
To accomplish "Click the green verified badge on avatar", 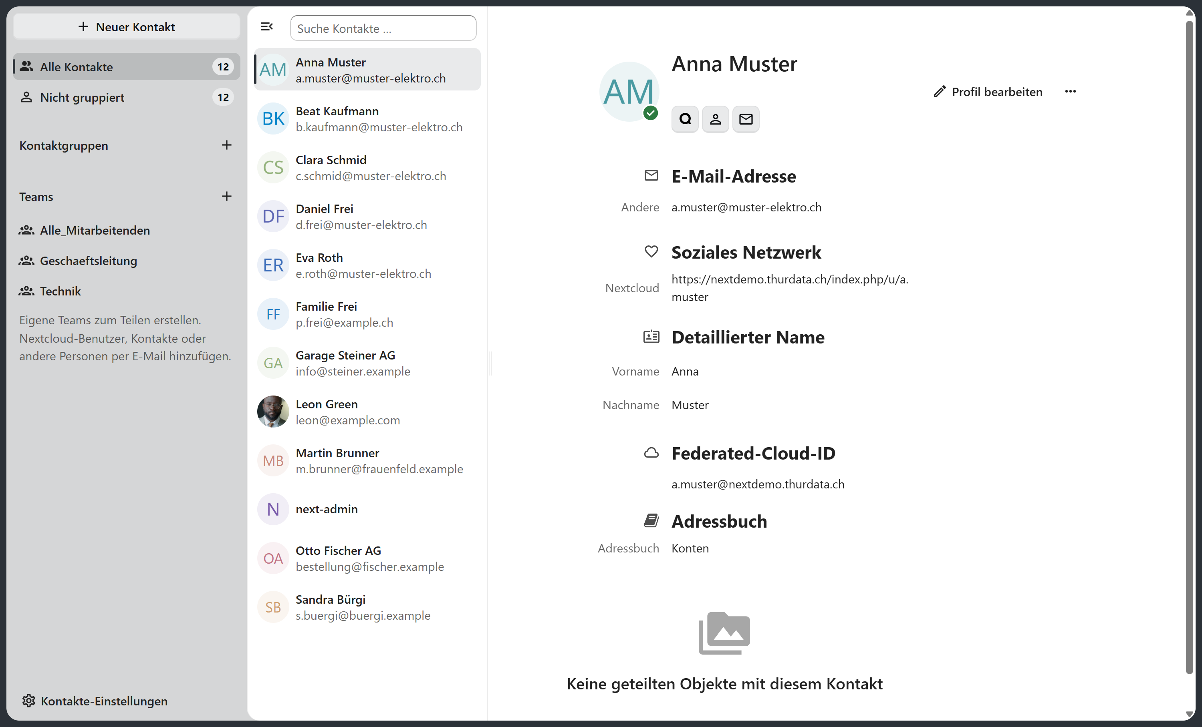I will click(x=650, y=113).
